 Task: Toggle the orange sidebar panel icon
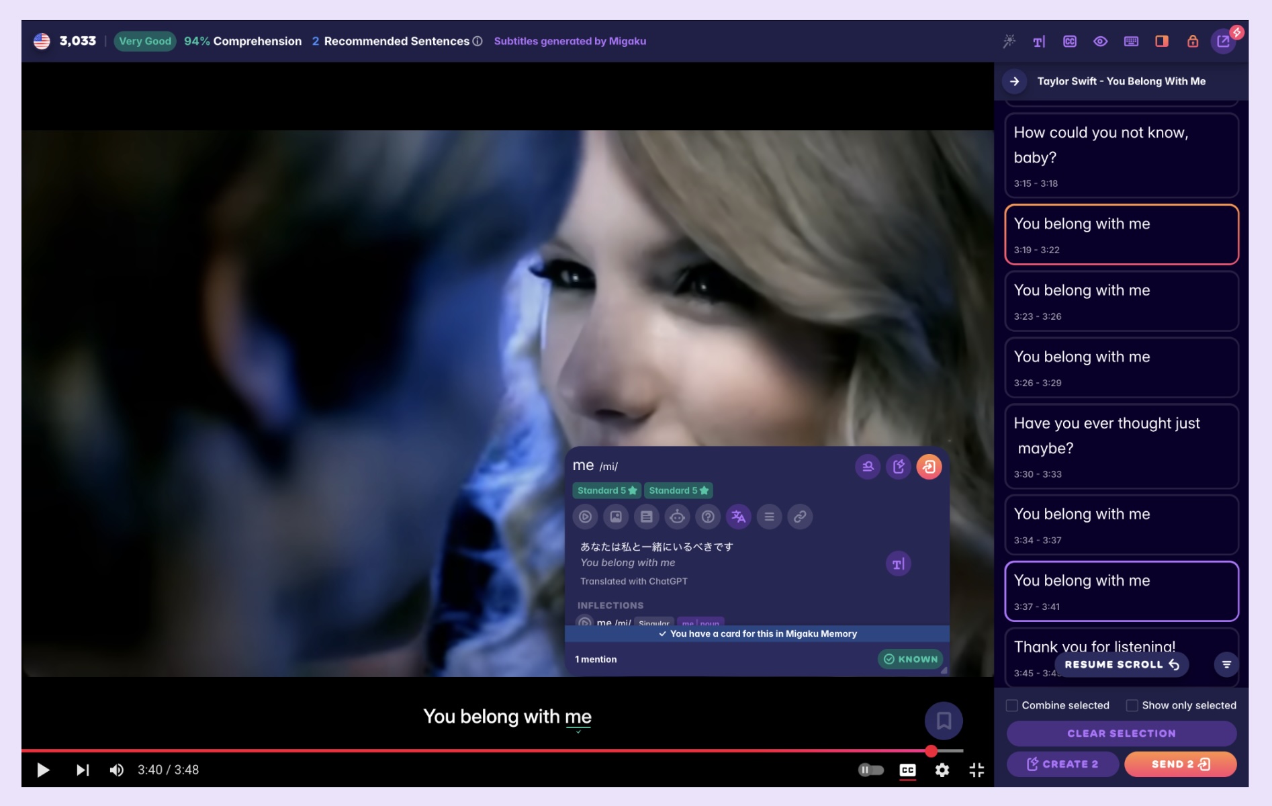tap(1161, 42)
